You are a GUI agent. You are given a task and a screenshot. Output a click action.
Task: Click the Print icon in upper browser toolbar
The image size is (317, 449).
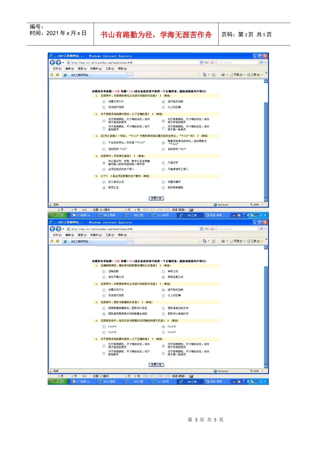(223, 75)
